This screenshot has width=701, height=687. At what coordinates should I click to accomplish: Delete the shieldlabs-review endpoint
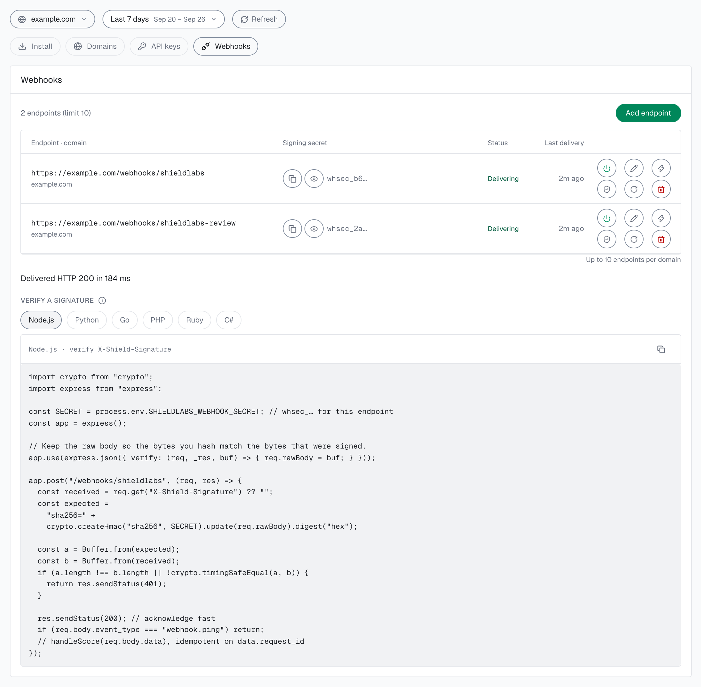[661, 239]
